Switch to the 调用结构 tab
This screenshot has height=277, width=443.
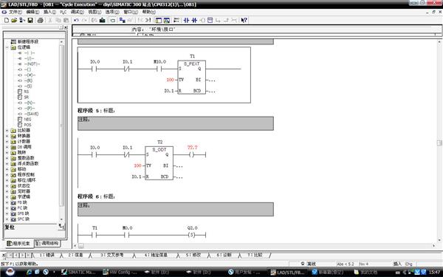click(47, 243)
